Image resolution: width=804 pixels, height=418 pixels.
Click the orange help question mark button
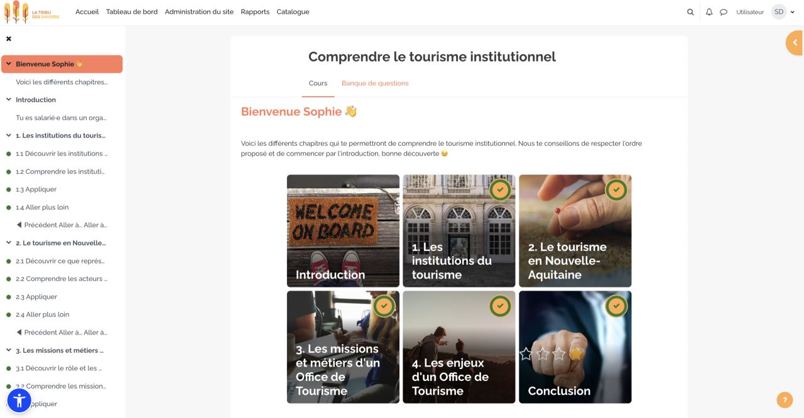(x=785, y=400)
